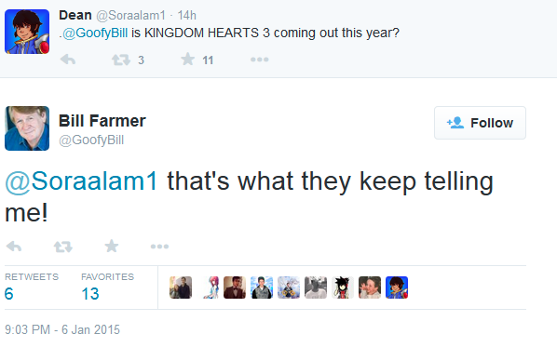The image size is (557, 361).
Task: Retweet Dean's Kingdom Hearts question
Action: point(121,60)
